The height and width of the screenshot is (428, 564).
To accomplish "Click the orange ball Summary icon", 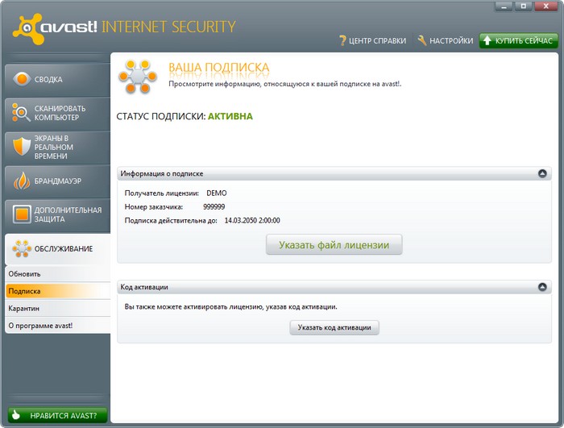I will [22, 79].
